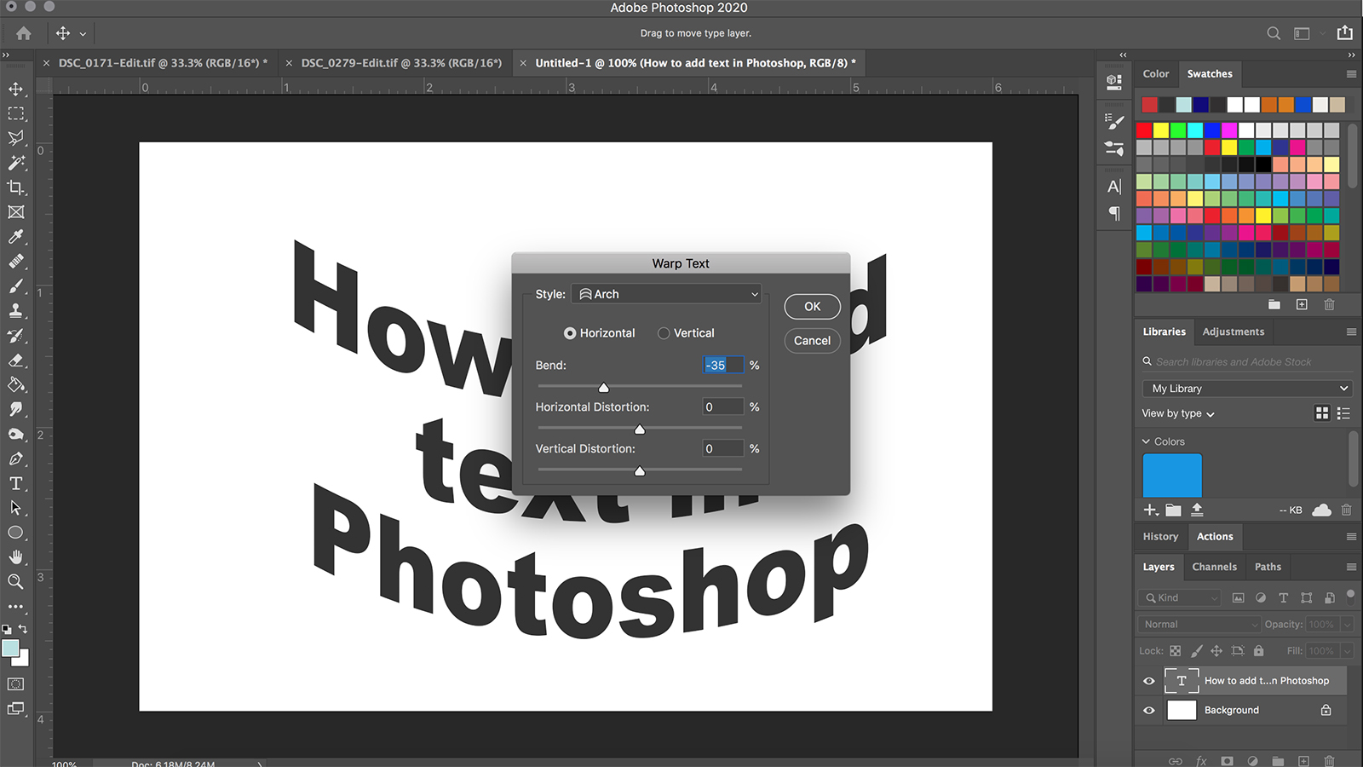
Task: Open the warp Style dropdown
Action: 666,294
